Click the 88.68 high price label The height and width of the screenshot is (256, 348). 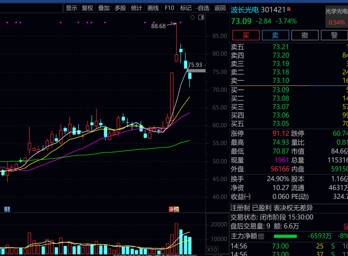click(x=158, y=26)
